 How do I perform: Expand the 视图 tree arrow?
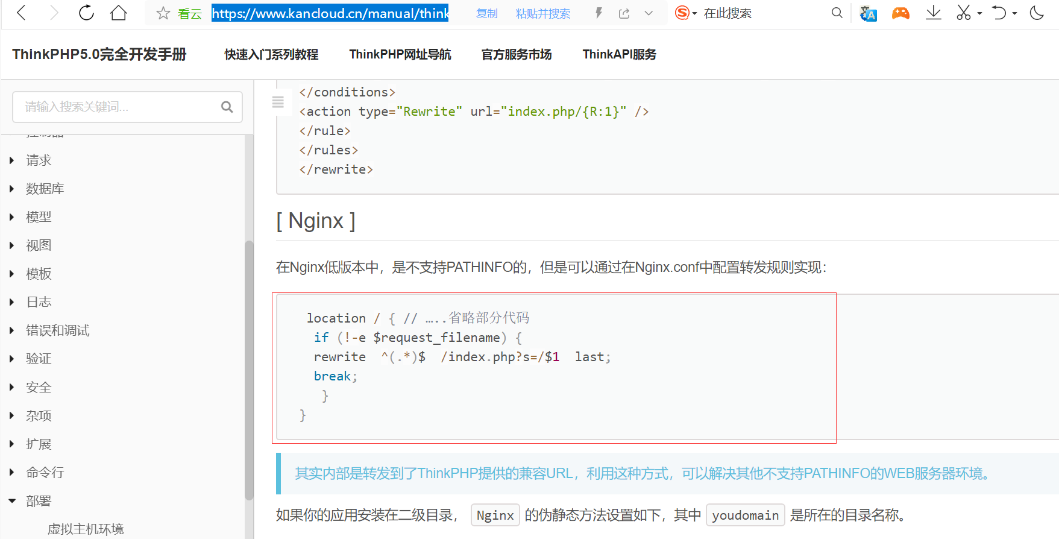click(x=11, y=245)
